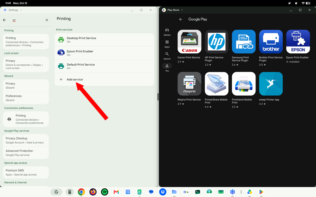Viewport: 316px width, 197px height.
Task: Open Files app from the taskbar
Action: (x=174, y=192)
